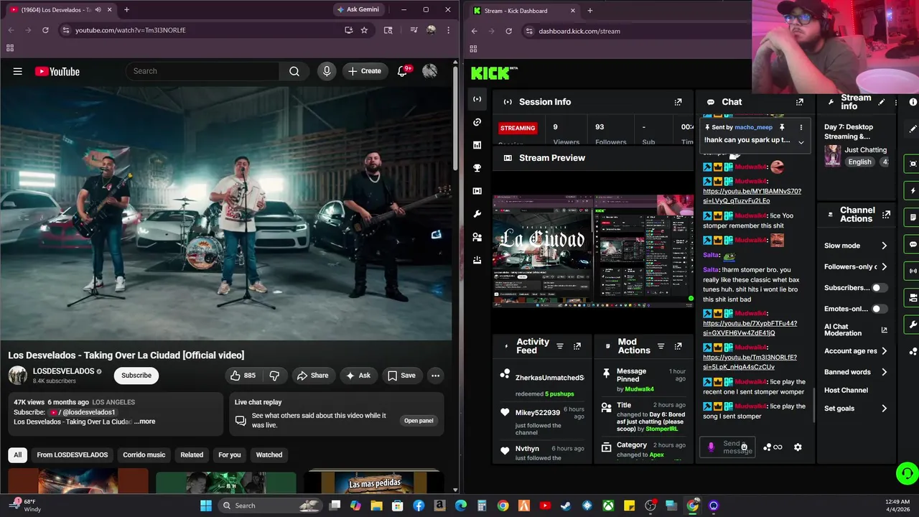Open pinned message three-dot options
Screen dimensions: 919x517
801,127
